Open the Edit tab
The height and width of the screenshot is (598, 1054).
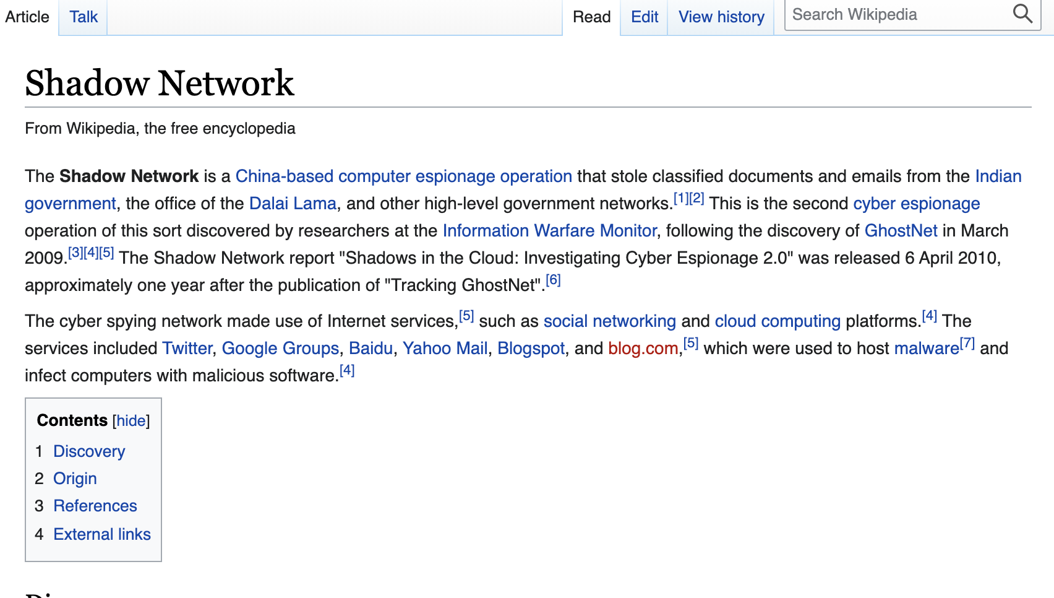point(645,17)
